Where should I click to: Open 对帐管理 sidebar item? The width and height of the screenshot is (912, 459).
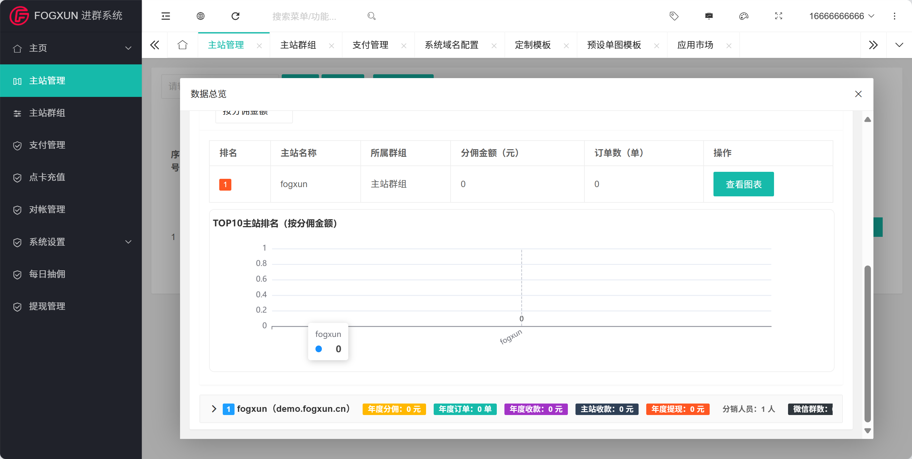(71, 209)
